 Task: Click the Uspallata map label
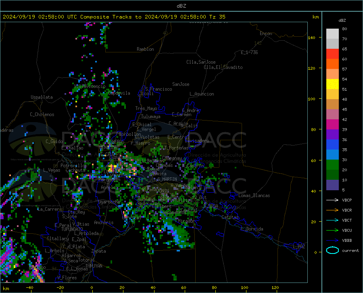click(42, 97)
